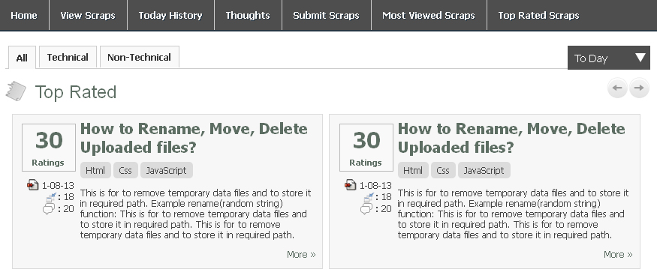Image resolution: width=657 pixels, height=272 pixels.
Task: Click the scrap paper icon near Top Rated
Action: click(x=16, y=91)
